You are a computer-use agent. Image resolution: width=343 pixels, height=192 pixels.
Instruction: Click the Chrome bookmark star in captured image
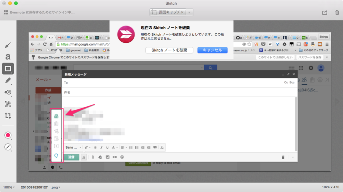249,44
